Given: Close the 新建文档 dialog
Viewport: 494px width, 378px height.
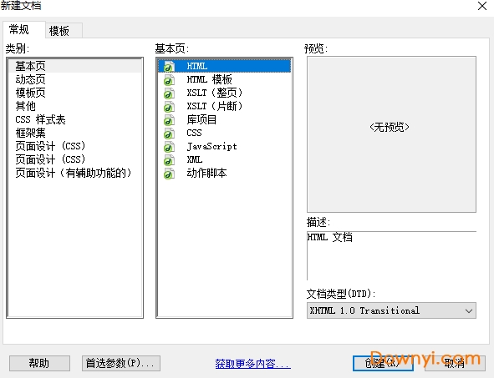Looking at the screenshot, I should [482, 6].
